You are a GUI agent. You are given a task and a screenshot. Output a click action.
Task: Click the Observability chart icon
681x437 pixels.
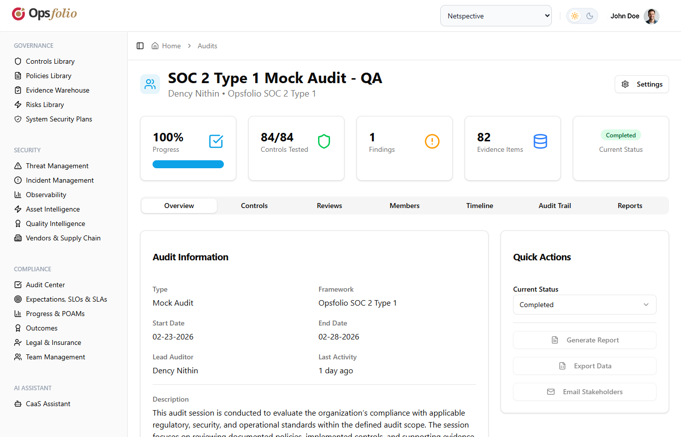[x=17, y=195]
